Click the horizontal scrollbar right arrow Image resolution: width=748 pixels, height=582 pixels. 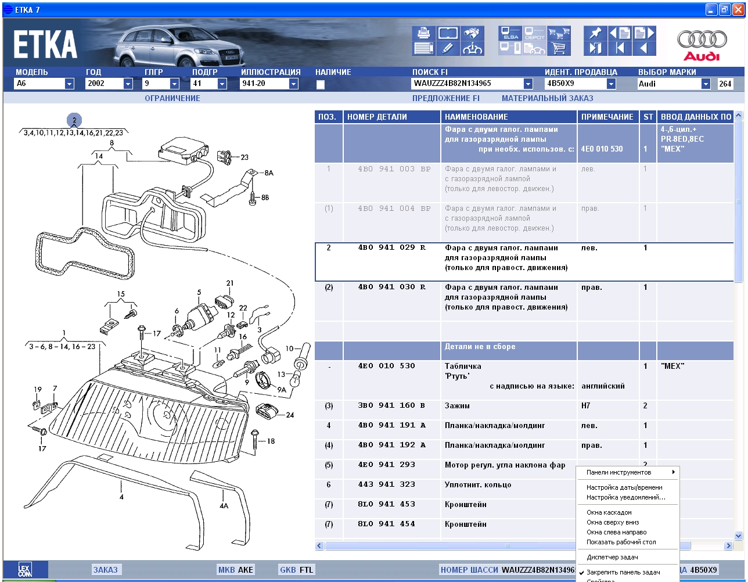pos(728,546)
